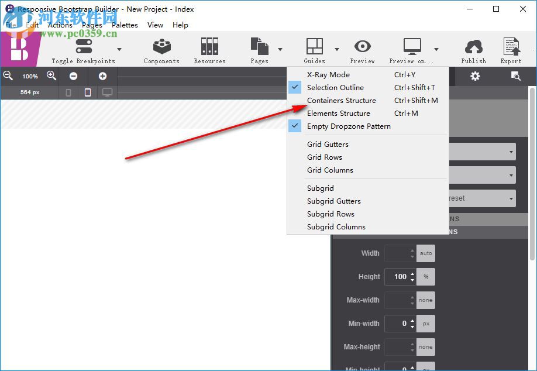
Task: Click the round plus increase-width button
Action: point(102,76)
